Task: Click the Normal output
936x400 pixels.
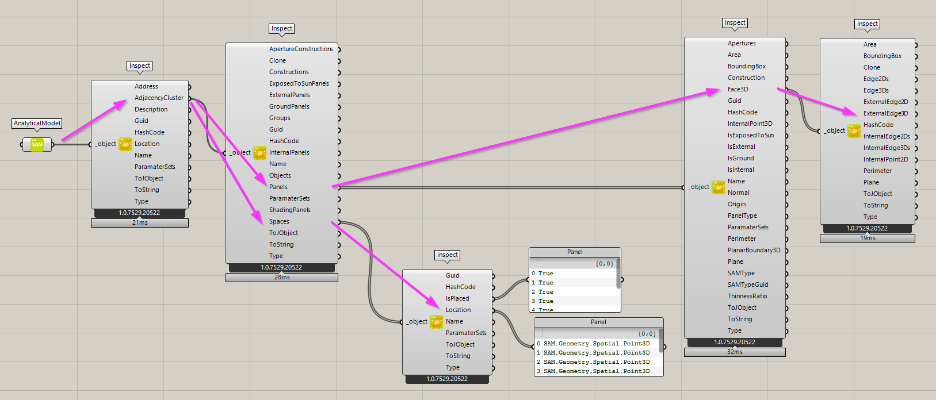Action: 739,193
